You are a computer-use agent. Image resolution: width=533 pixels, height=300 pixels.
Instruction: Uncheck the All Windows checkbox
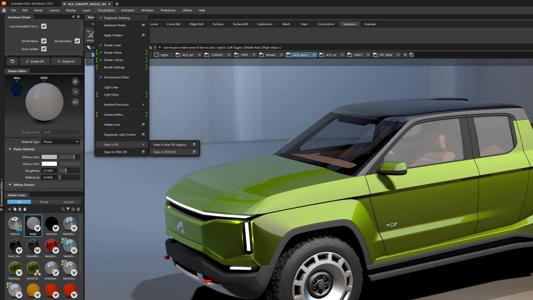pyautogui.click(x=44, y=41)
